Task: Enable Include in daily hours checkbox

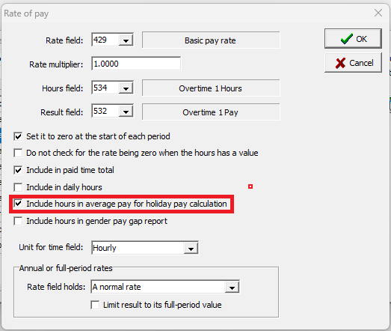Action: [x=18, y=187]
